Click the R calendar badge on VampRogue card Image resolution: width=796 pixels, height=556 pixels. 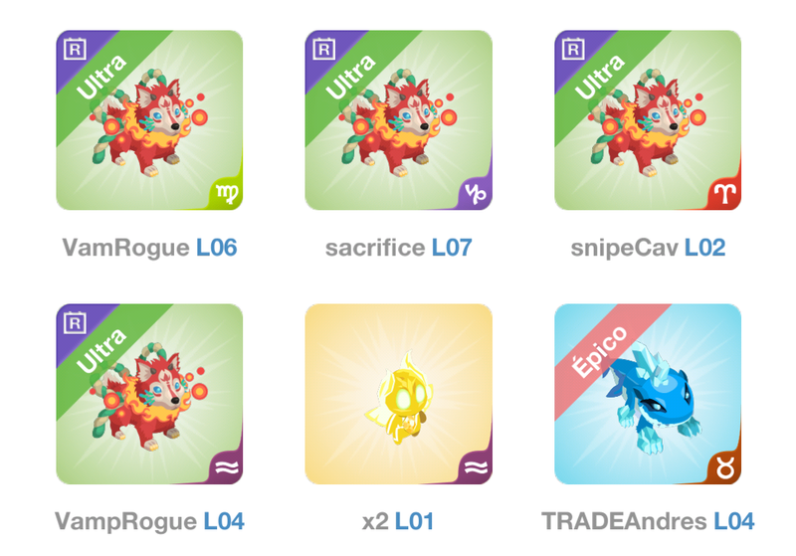pos(75,323)
